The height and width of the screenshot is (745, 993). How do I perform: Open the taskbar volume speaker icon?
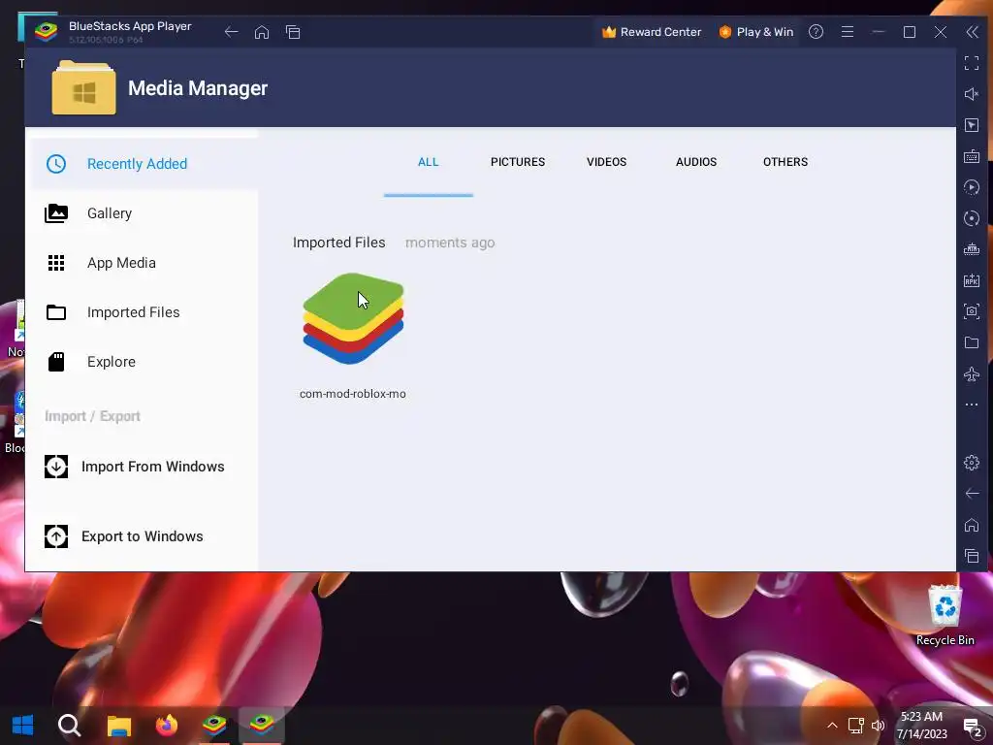click(x=879, y=726)
